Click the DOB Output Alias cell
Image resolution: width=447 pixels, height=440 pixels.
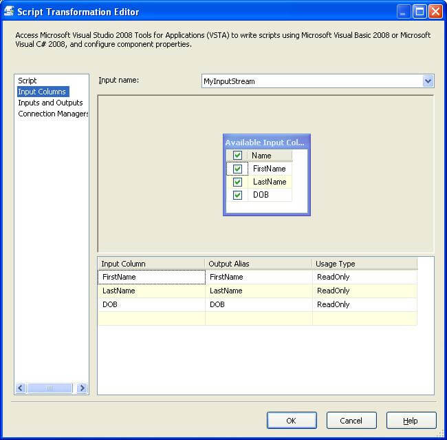pos(259,304)
